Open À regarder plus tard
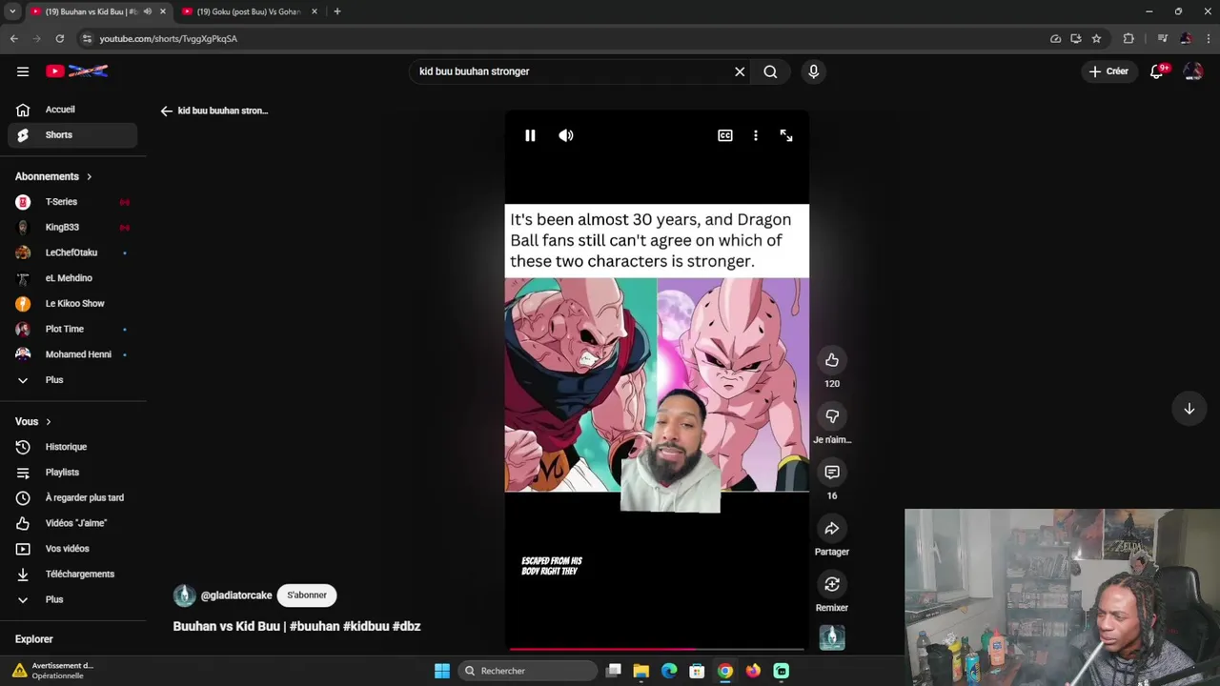The width and height of the screenshot is (1220, 686). pos(72,497)
